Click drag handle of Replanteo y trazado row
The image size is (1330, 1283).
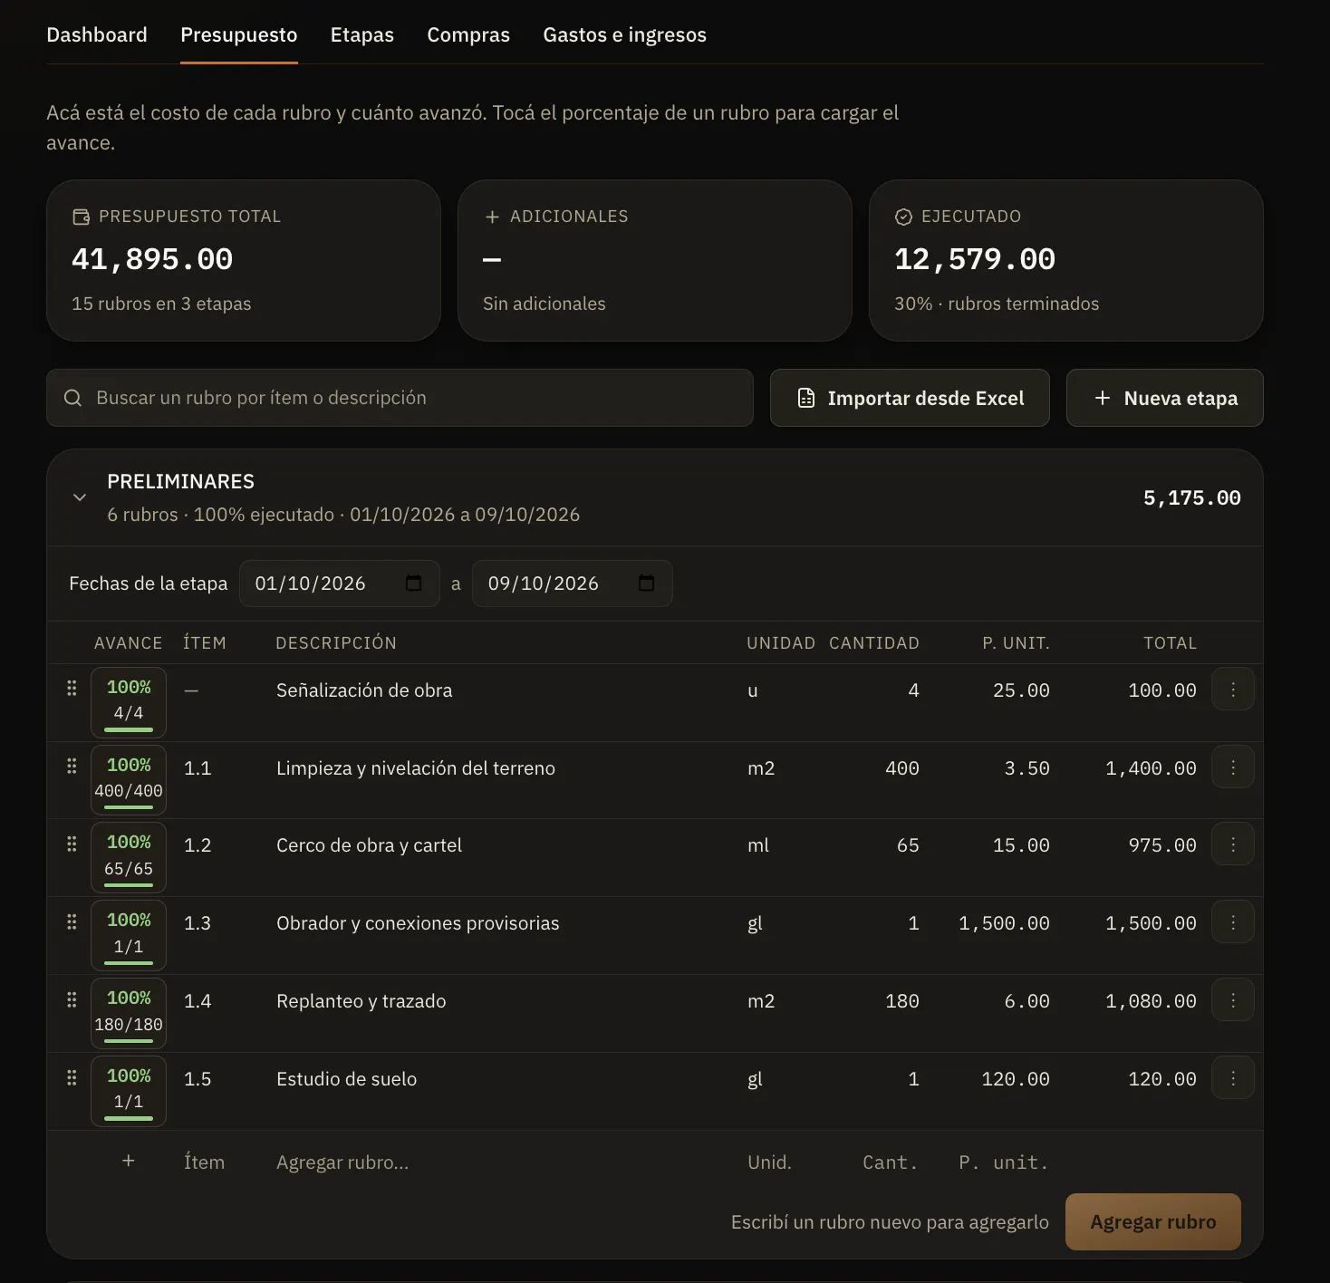click(x=72, y=999)
